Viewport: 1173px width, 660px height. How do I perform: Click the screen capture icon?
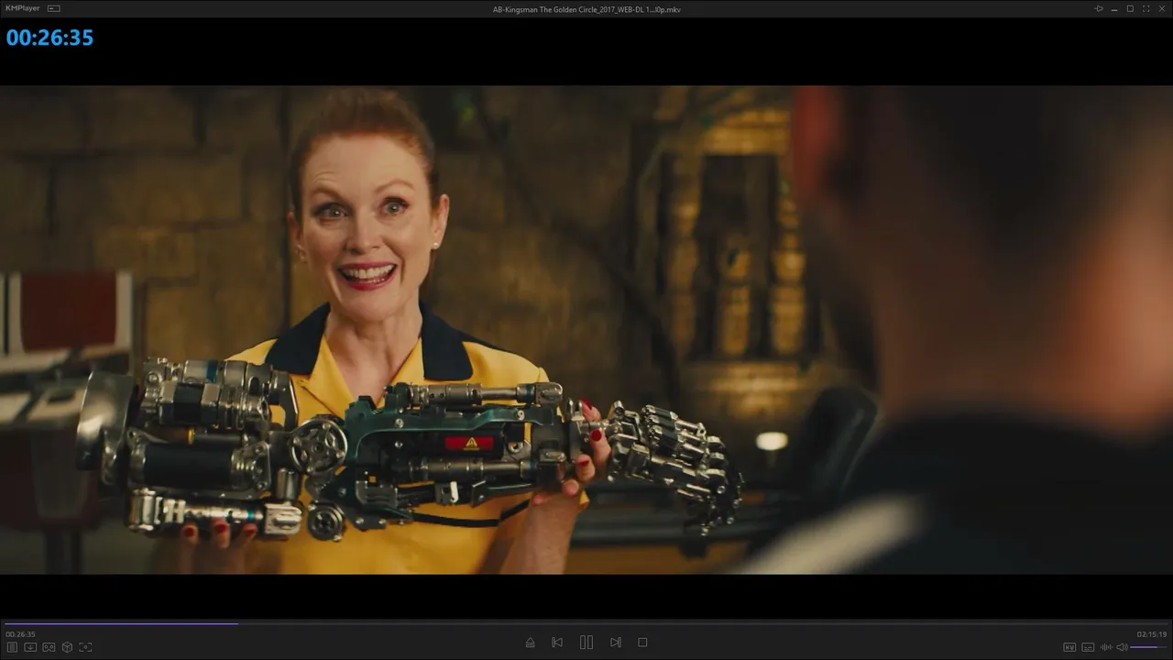tap(85, 647)
